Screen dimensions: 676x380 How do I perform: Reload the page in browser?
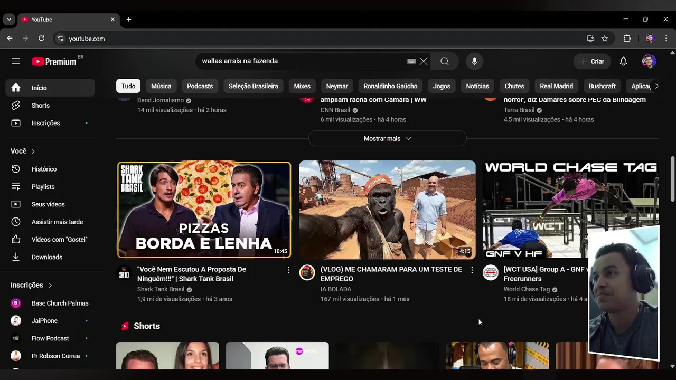click(41, 39)
